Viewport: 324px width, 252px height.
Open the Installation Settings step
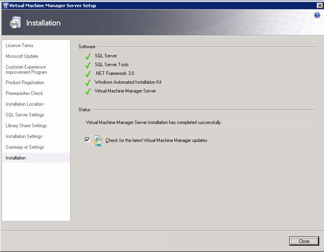[24, 136]
